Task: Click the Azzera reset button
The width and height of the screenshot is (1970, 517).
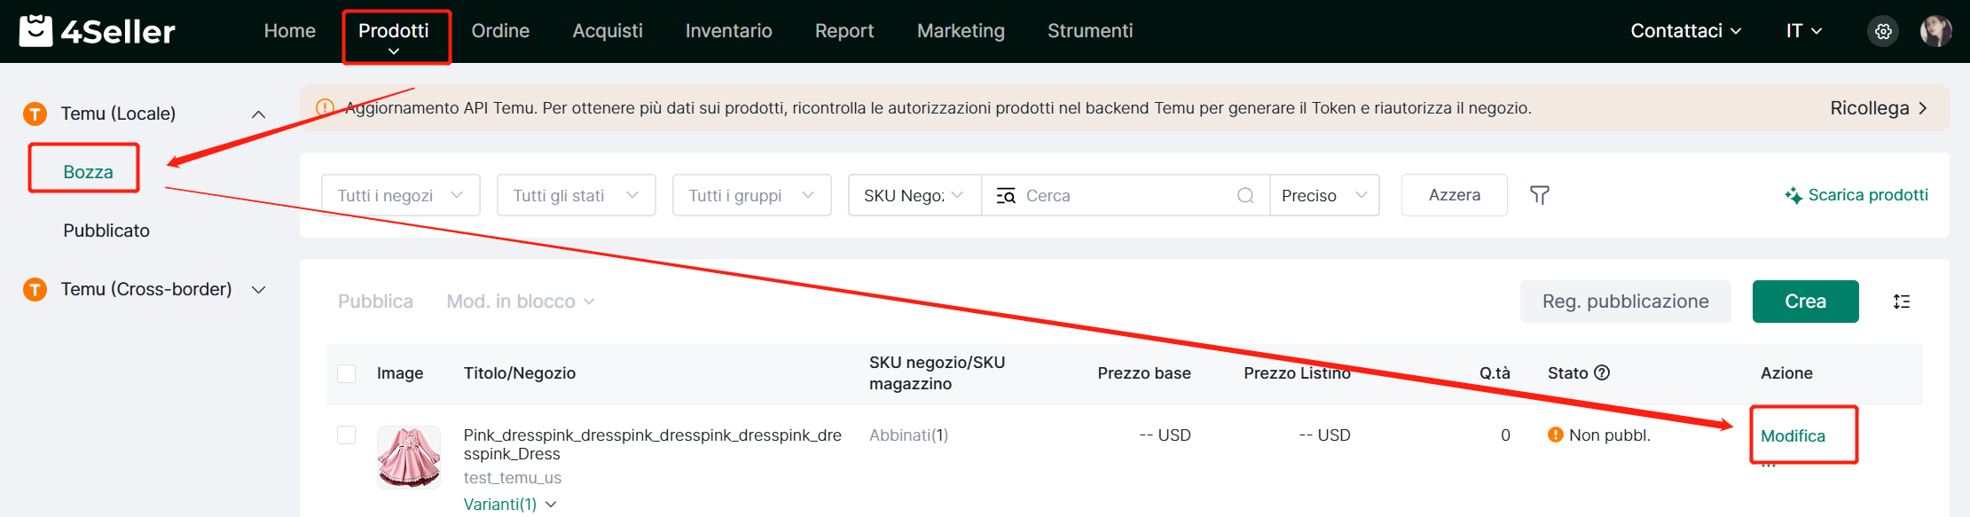Action: (x=1454, y=195)
